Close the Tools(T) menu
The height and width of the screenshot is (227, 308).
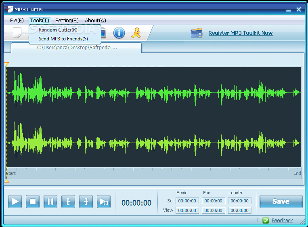click(x=40, y=21)
